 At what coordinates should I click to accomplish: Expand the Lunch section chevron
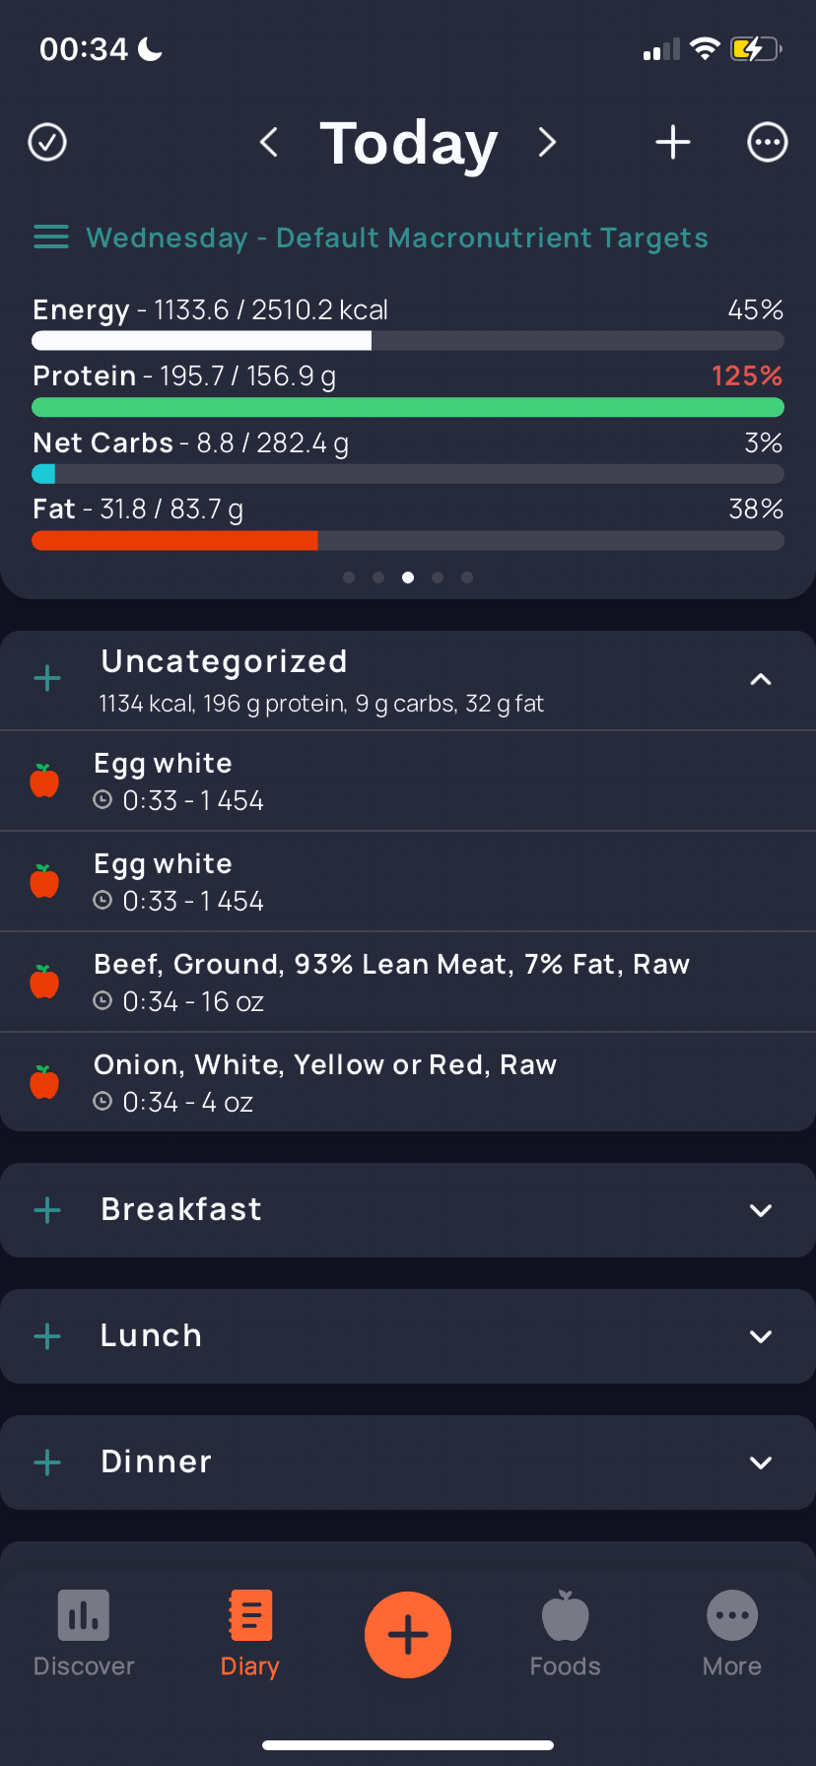761,1336
